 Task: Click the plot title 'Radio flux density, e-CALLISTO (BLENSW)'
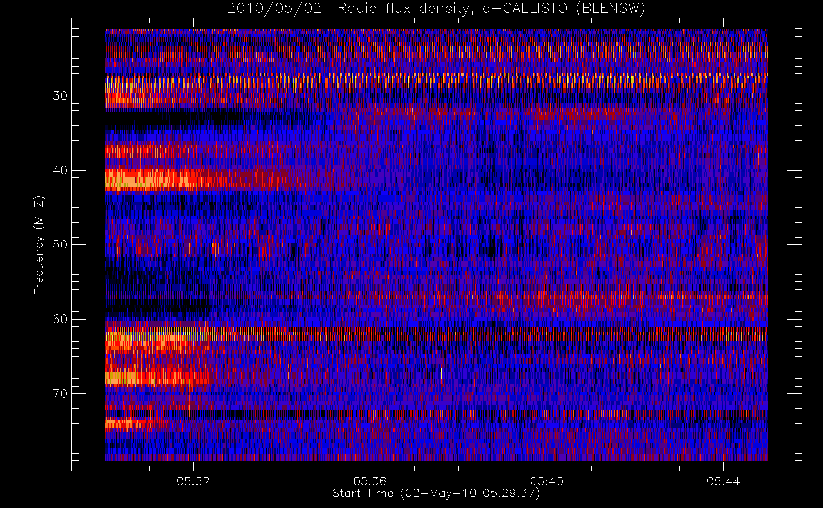491,9
